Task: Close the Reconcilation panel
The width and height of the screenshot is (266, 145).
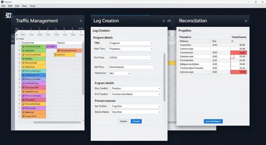Action: (x=246, y=21)
